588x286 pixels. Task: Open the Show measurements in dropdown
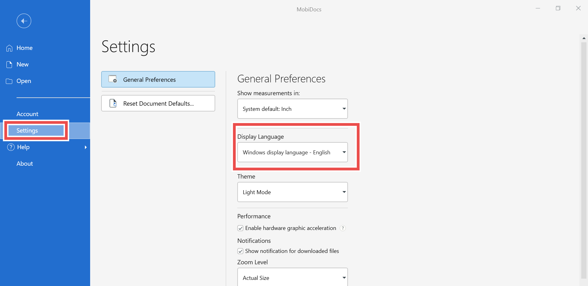coord(292,109)
